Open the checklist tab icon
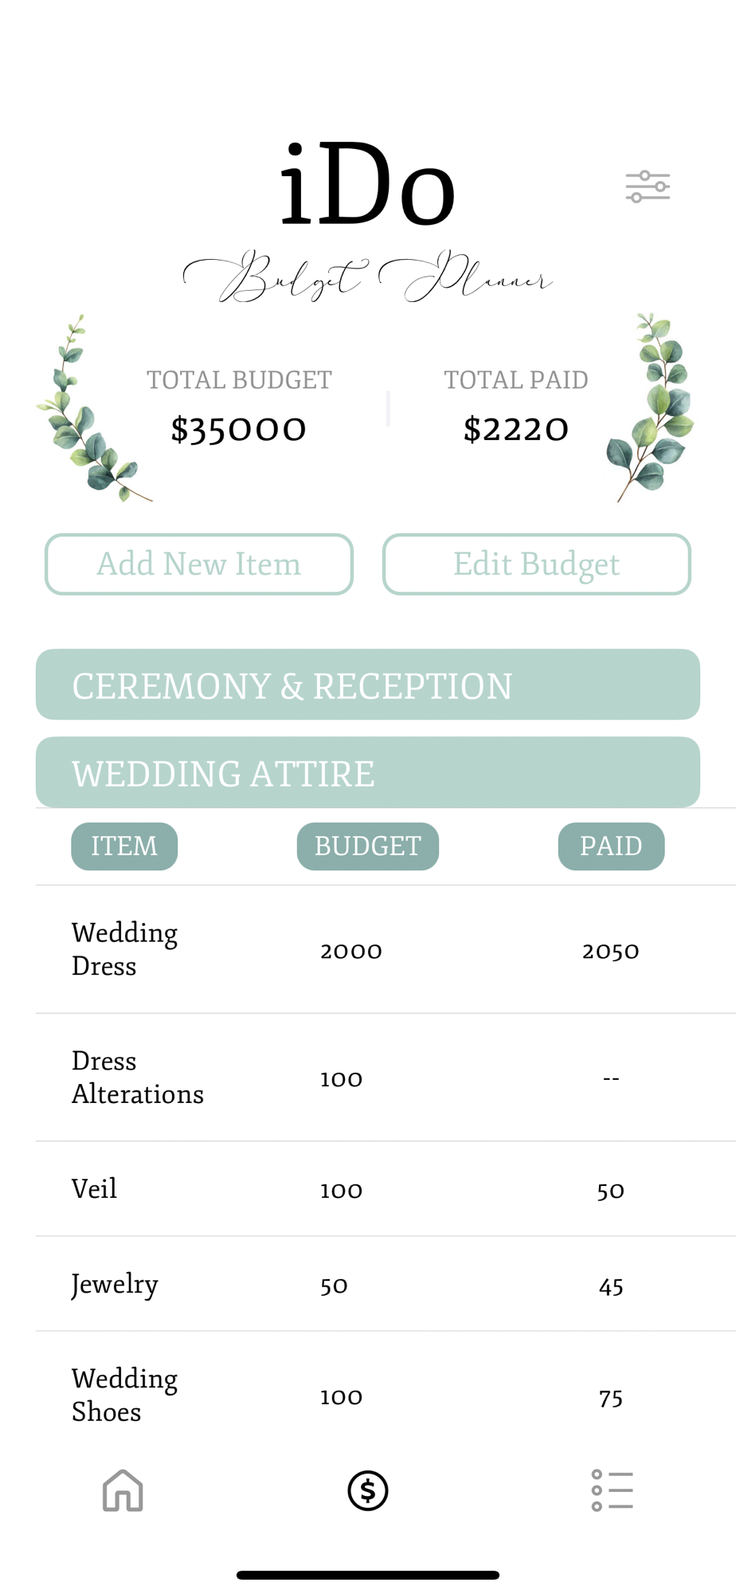The image size is (736, 1594). (612, 1490)
